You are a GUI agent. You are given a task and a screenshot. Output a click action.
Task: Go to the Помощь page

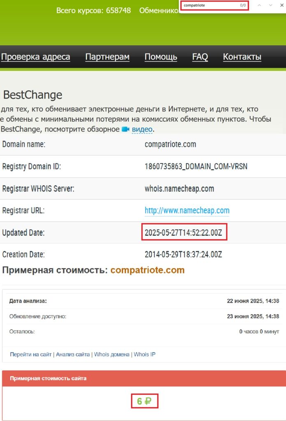coord(161,57)
